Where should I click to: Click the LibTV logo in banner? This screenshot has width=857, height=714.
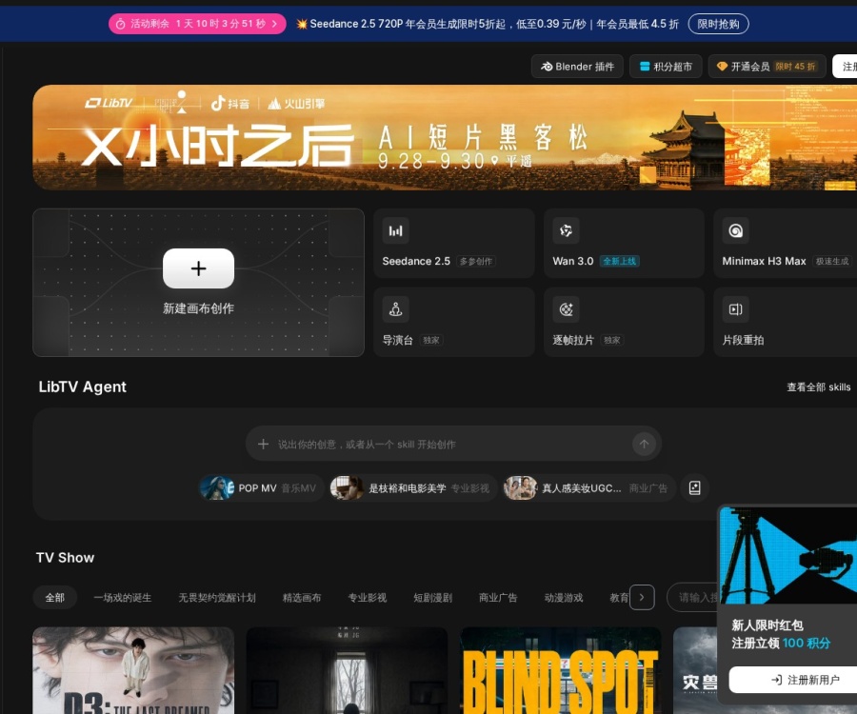[x=109, y=103]
